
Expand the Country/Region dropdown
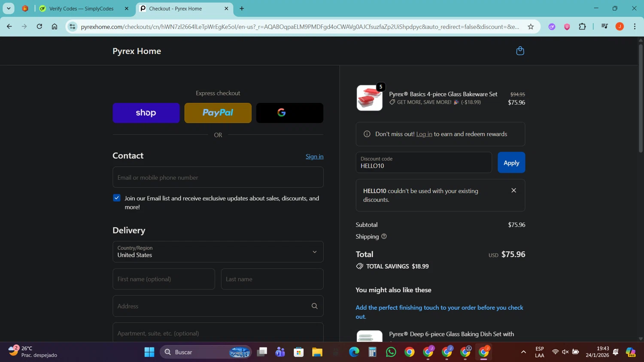click(218, 252)
